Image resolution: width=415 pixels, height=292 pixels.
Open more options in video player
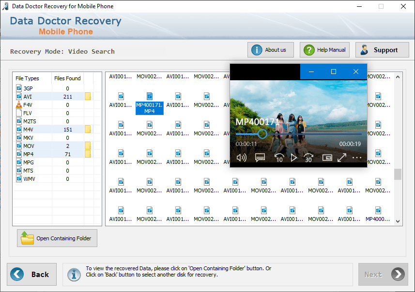[357, 158]
